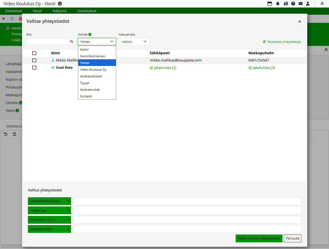Image resolution: width=329 pixels, height=249 pixels.
Task: Collapse header with double chevron icon
Action: [322, 4]
